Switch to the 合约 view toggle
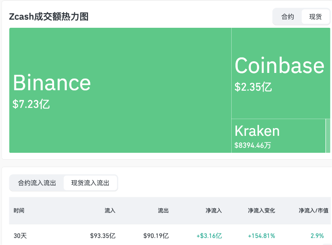The image size is (332, 245). click(x=287, y=17)
